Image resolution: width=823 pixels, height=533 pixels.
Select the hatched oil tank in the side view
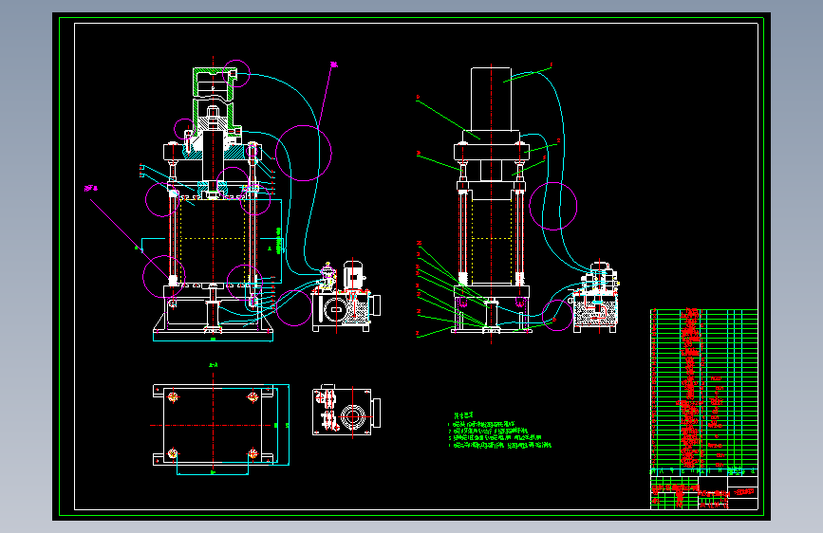tap(594, 312)
